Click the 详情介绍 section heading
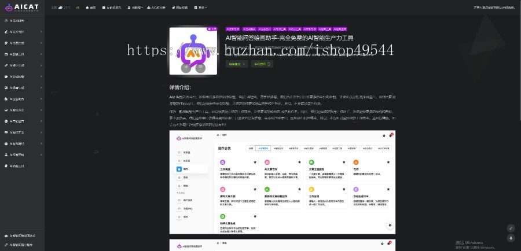521x251 pixels. (x=180, y=88)
